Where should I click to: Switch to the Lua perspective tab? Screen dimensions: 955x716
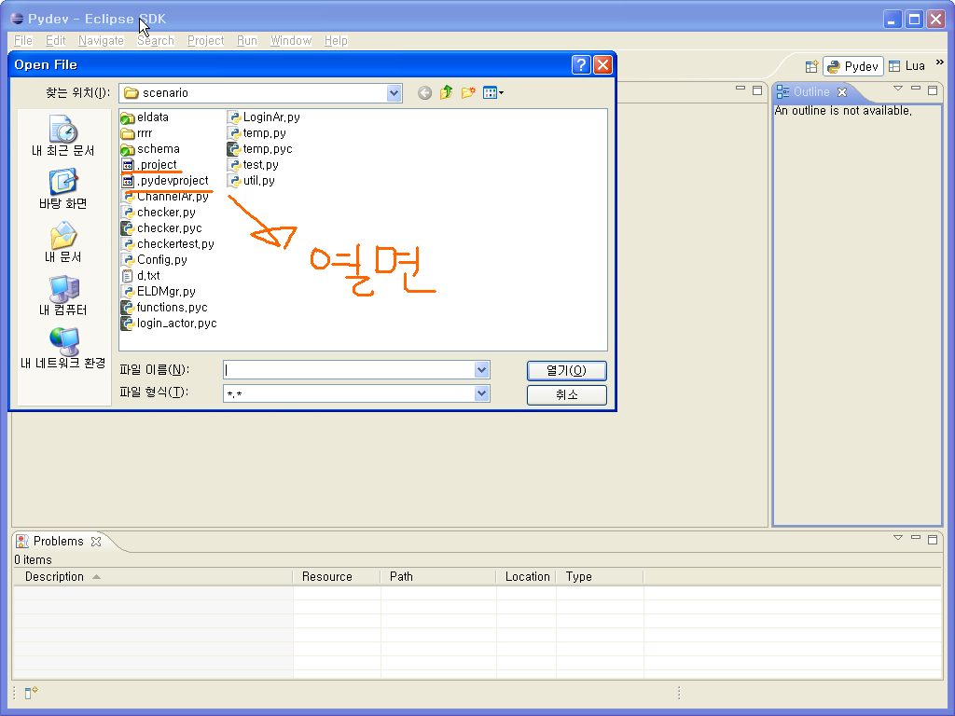(x=907, y=66)
